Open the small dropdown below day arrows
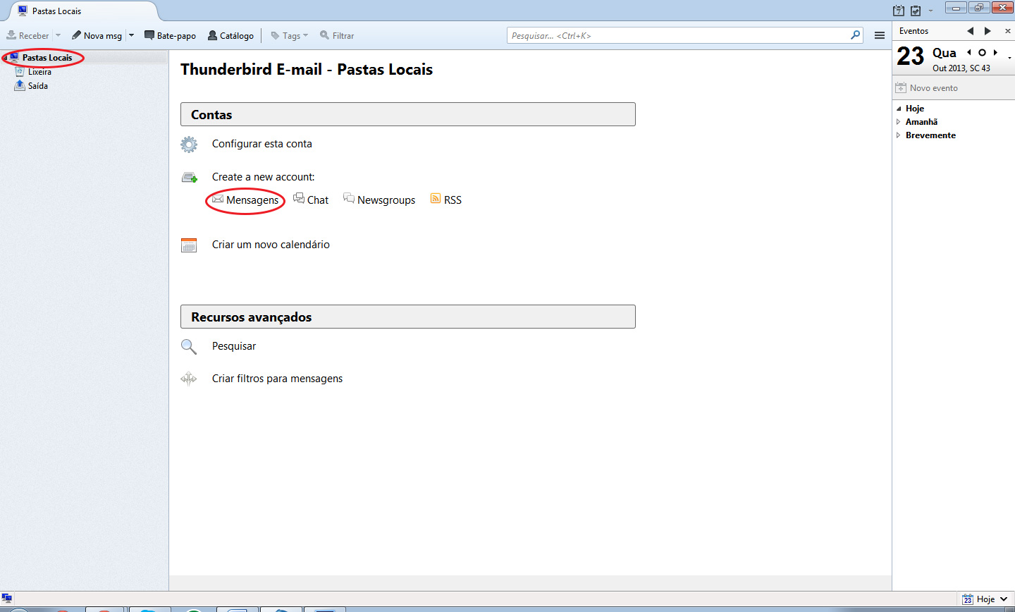The width and height of the screenshot is (1015, 612). [x=1009, y=58]
